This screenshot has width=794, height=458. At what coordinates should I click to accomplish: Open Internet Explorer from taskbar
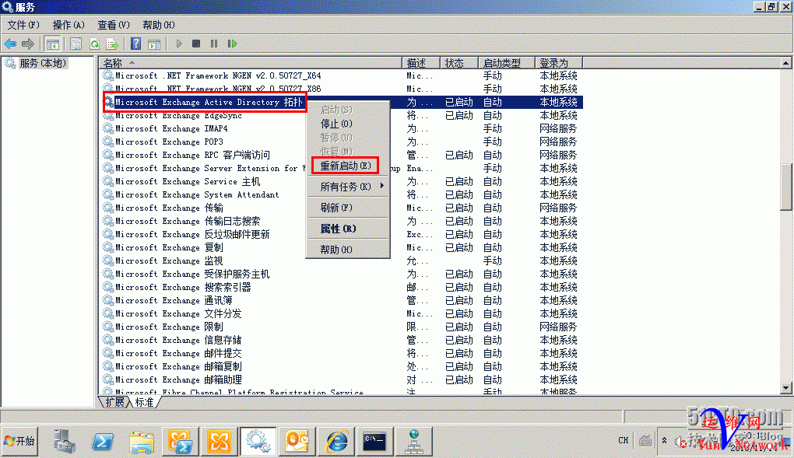pyautogui.click(x=336, y=442)
